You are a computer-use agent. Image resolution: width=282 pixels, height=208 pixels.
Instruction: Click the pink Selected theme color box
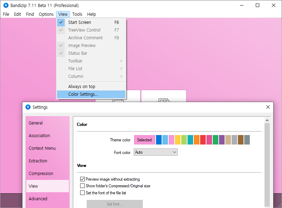(x=144, y=140)
